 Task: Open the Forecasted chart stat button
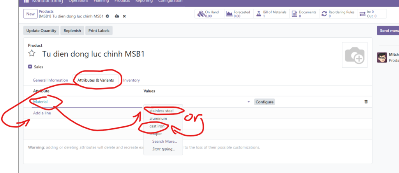[238, 14]
